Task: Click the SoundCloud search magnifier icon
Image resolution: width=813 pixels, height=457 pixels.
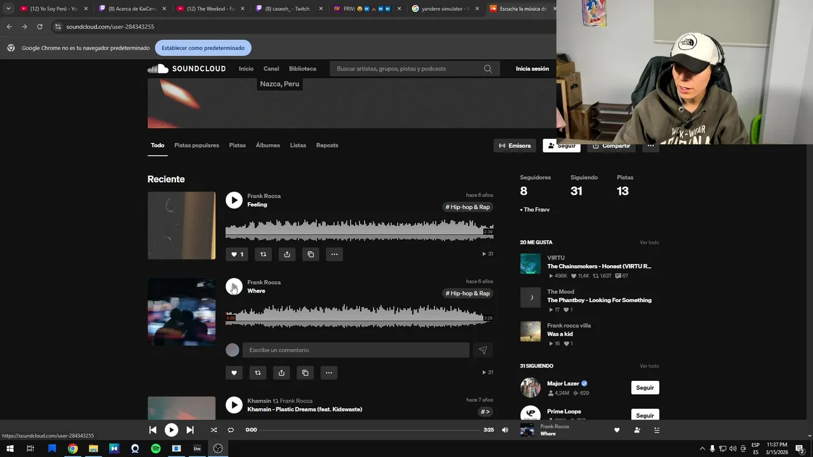Action: [x=488, y=69]
